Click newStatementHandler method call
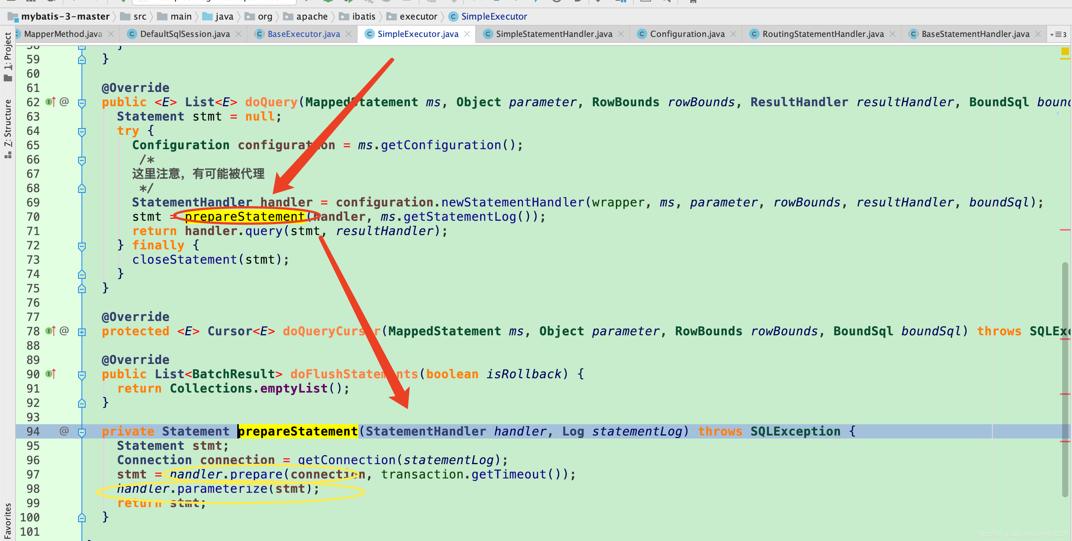 click(x=513, y=202)
